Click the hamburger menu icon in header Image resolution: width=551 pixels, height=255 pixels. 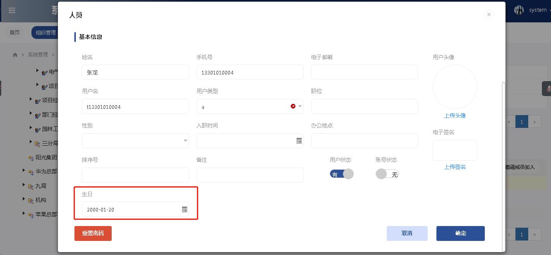pos(12,10)
